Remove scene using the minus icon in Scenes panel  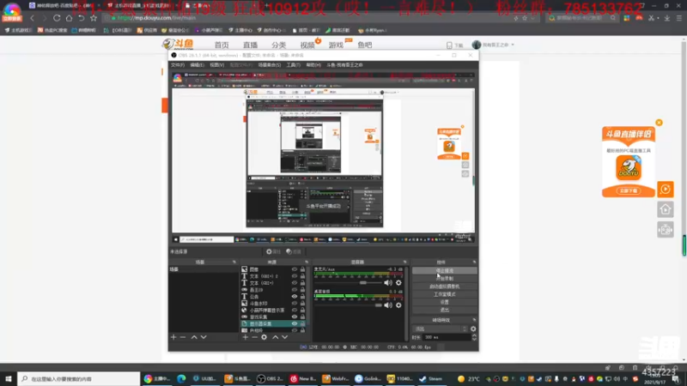click(183, 337)
